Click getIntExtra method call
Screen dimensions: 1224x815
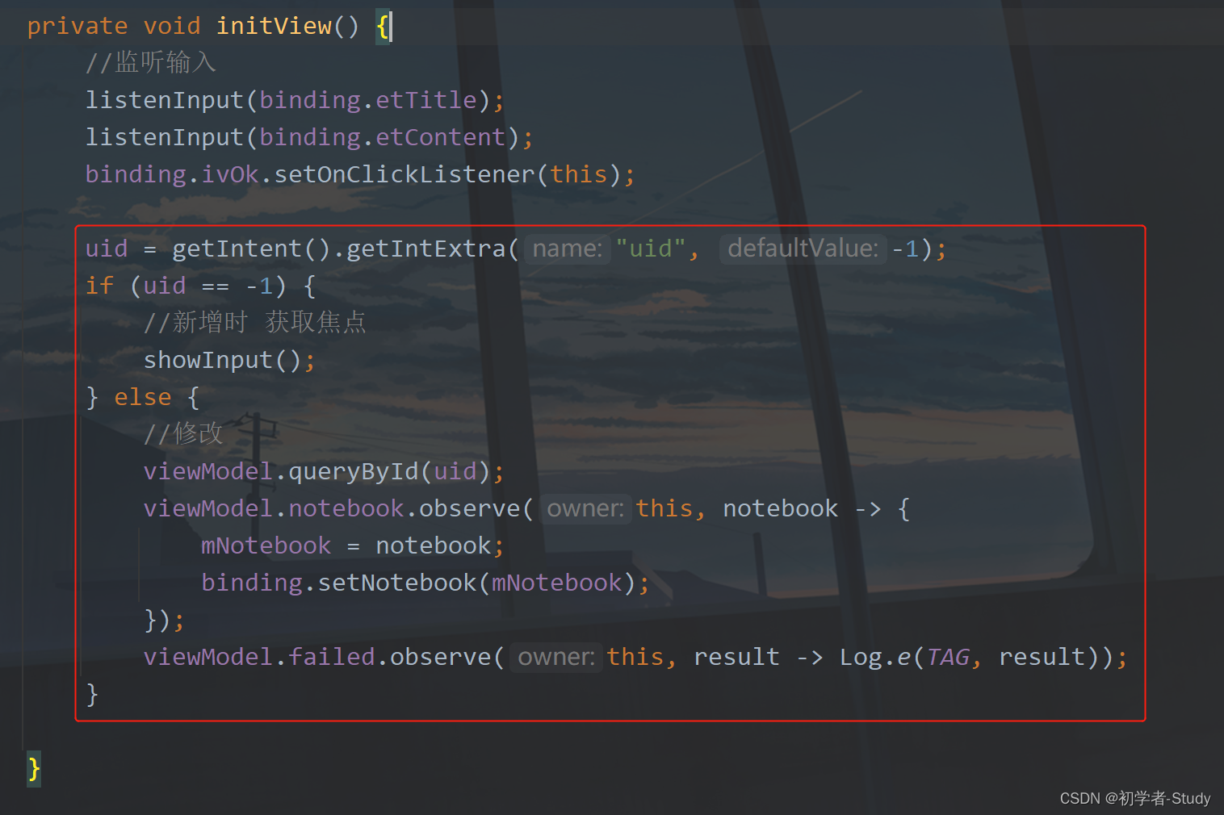click(x=426, y=249)
